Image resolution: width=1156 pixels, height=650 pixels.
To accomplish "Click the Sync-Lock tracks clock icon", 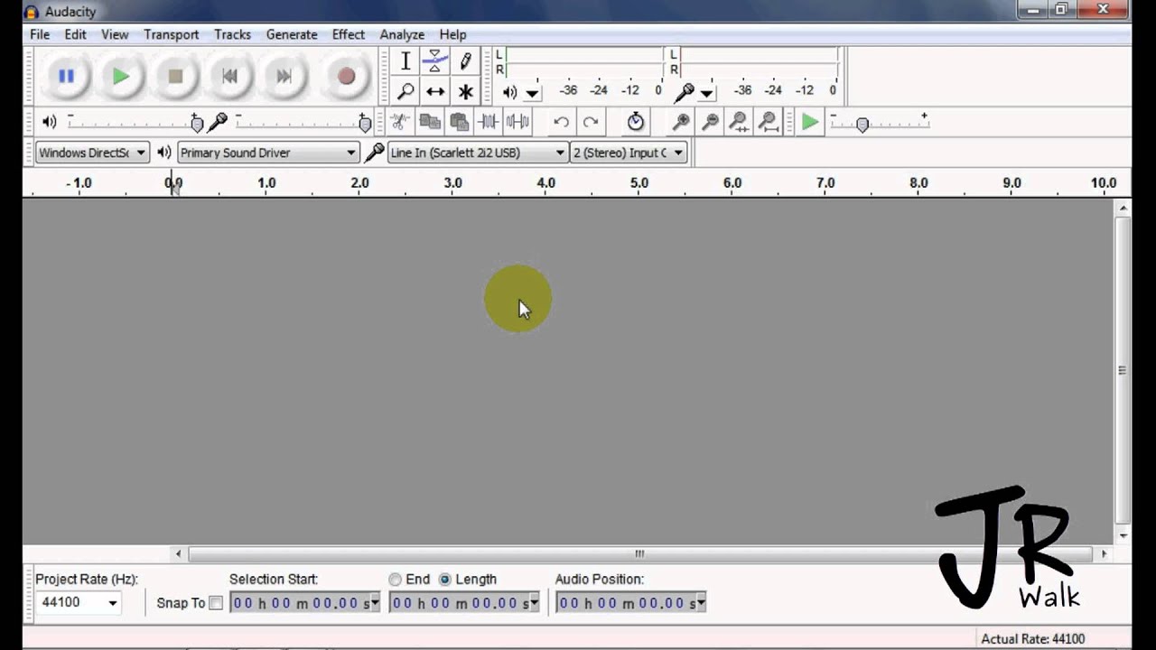I will coord(636,122).
